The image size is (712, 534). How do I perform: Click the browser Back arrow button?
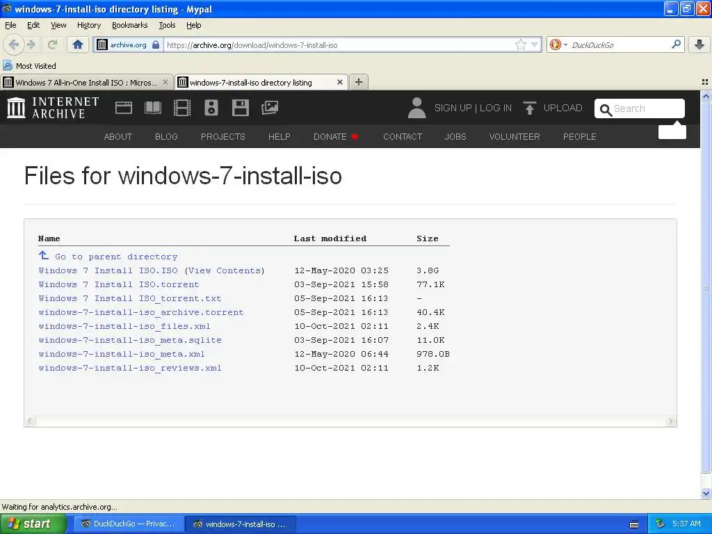pyautogui.click(x=13, y=44)
